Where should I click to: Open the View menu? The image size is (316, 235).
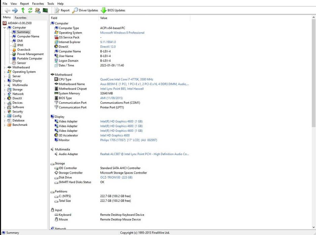(x=13, y=4)
